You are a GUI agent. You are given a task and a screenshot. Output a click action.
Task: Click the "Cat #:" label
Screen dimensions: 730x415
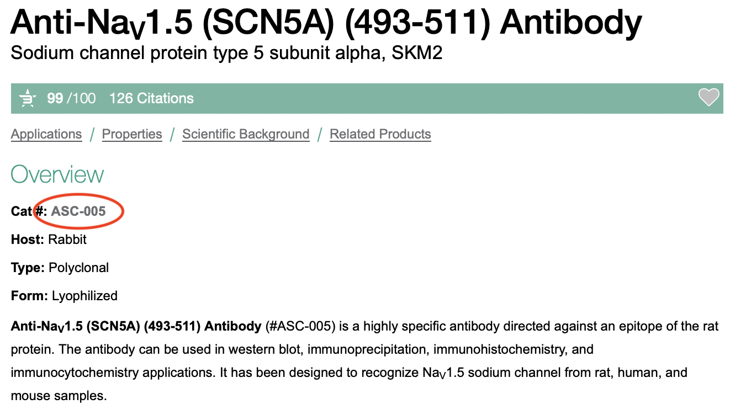pyautogui.click(x=29, y=211)
